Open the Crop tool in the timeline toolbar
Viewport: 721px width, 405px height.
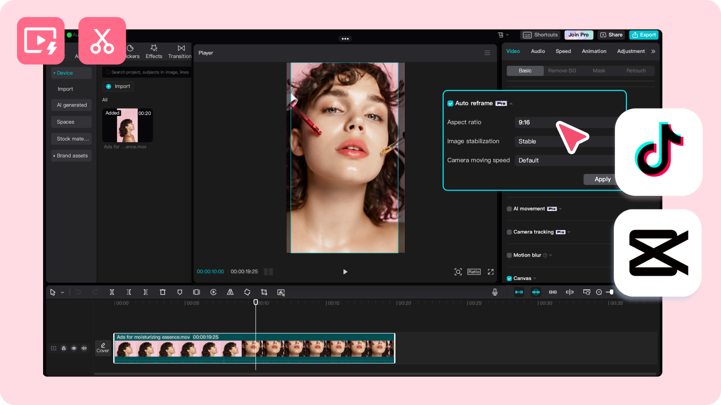click(264, 292)
